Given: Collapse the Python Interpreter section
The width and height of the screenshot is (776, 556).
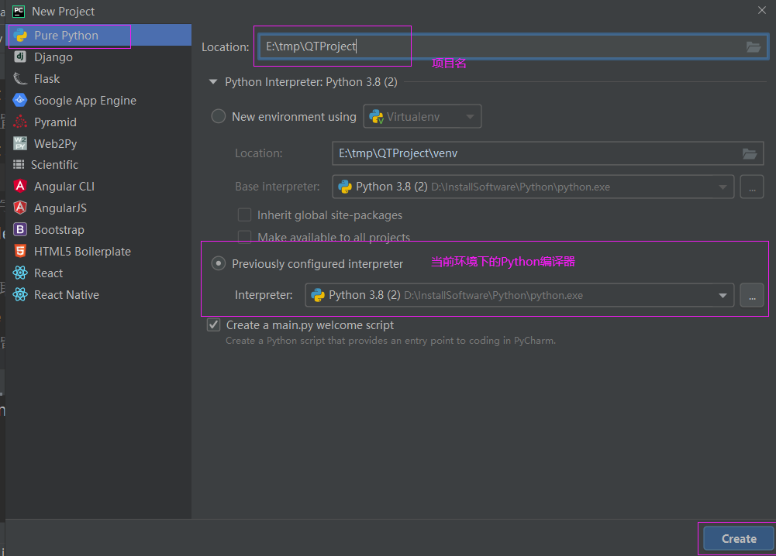Looking at the screenshot, I should pos(213,82).
